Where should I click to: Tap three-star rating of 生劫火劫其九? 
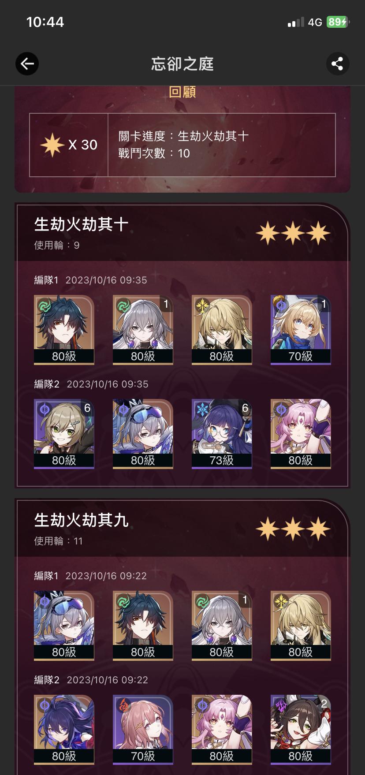(293, 529)
